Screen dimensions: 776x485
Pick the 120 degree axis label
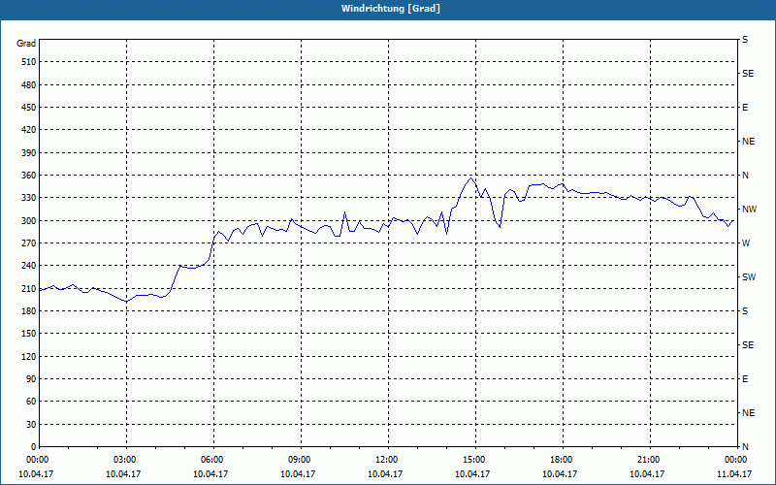click(x=29, y=356)
